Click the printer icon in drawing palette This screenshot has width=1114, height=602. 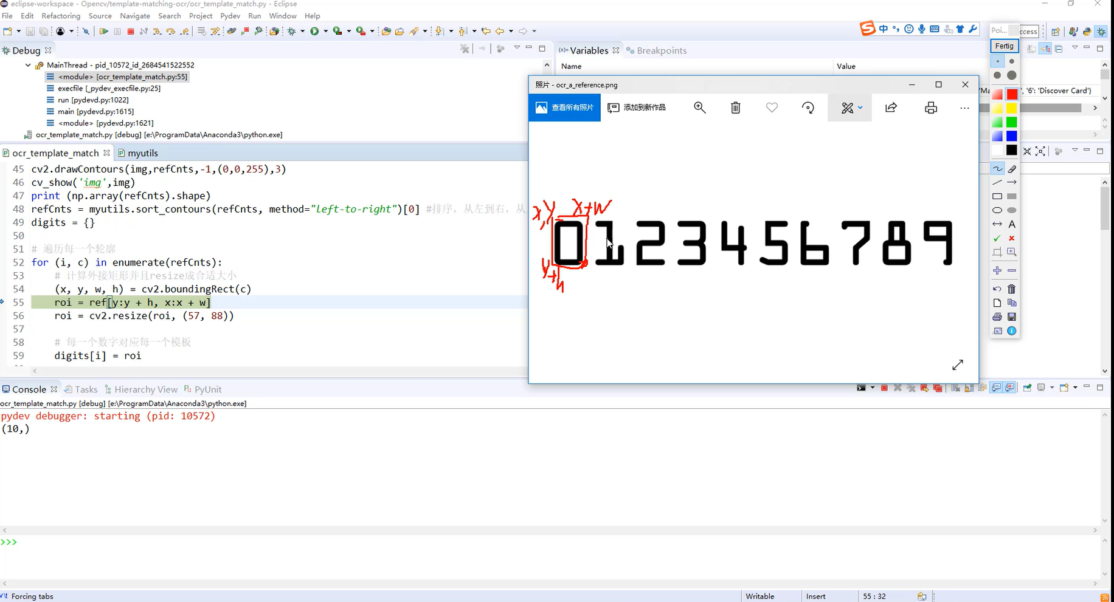tap(997, 317)
